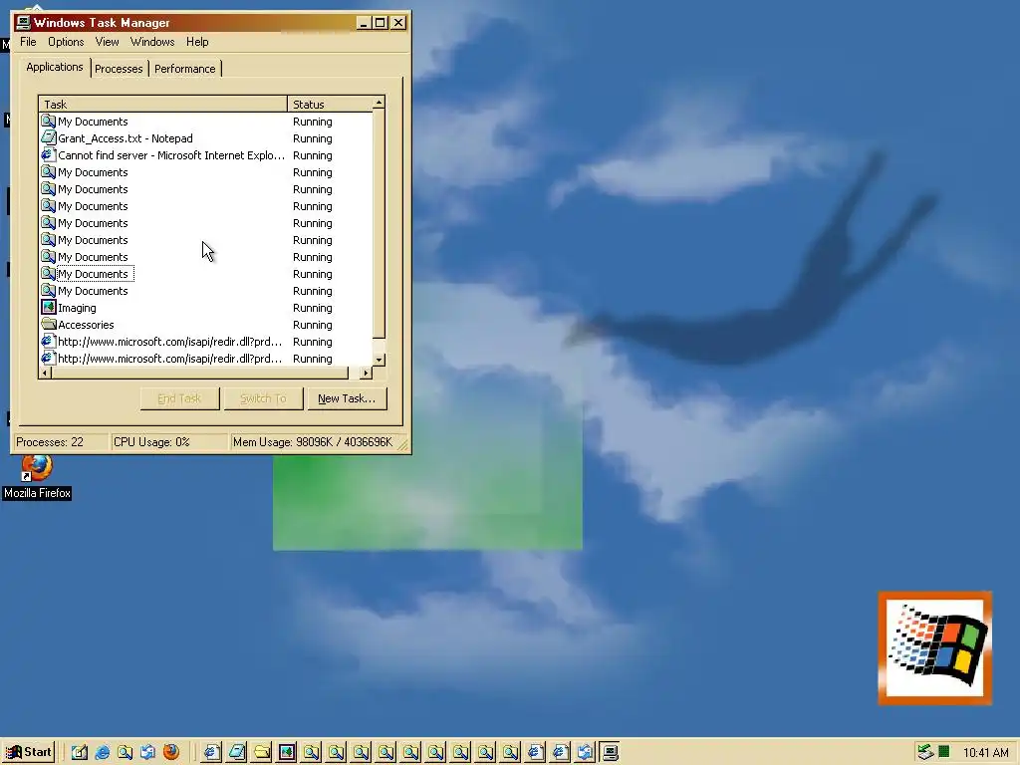Click the vertical scrollbar thumb of task list
Viewport: 1020px width, 765px height.
[379, 223]
